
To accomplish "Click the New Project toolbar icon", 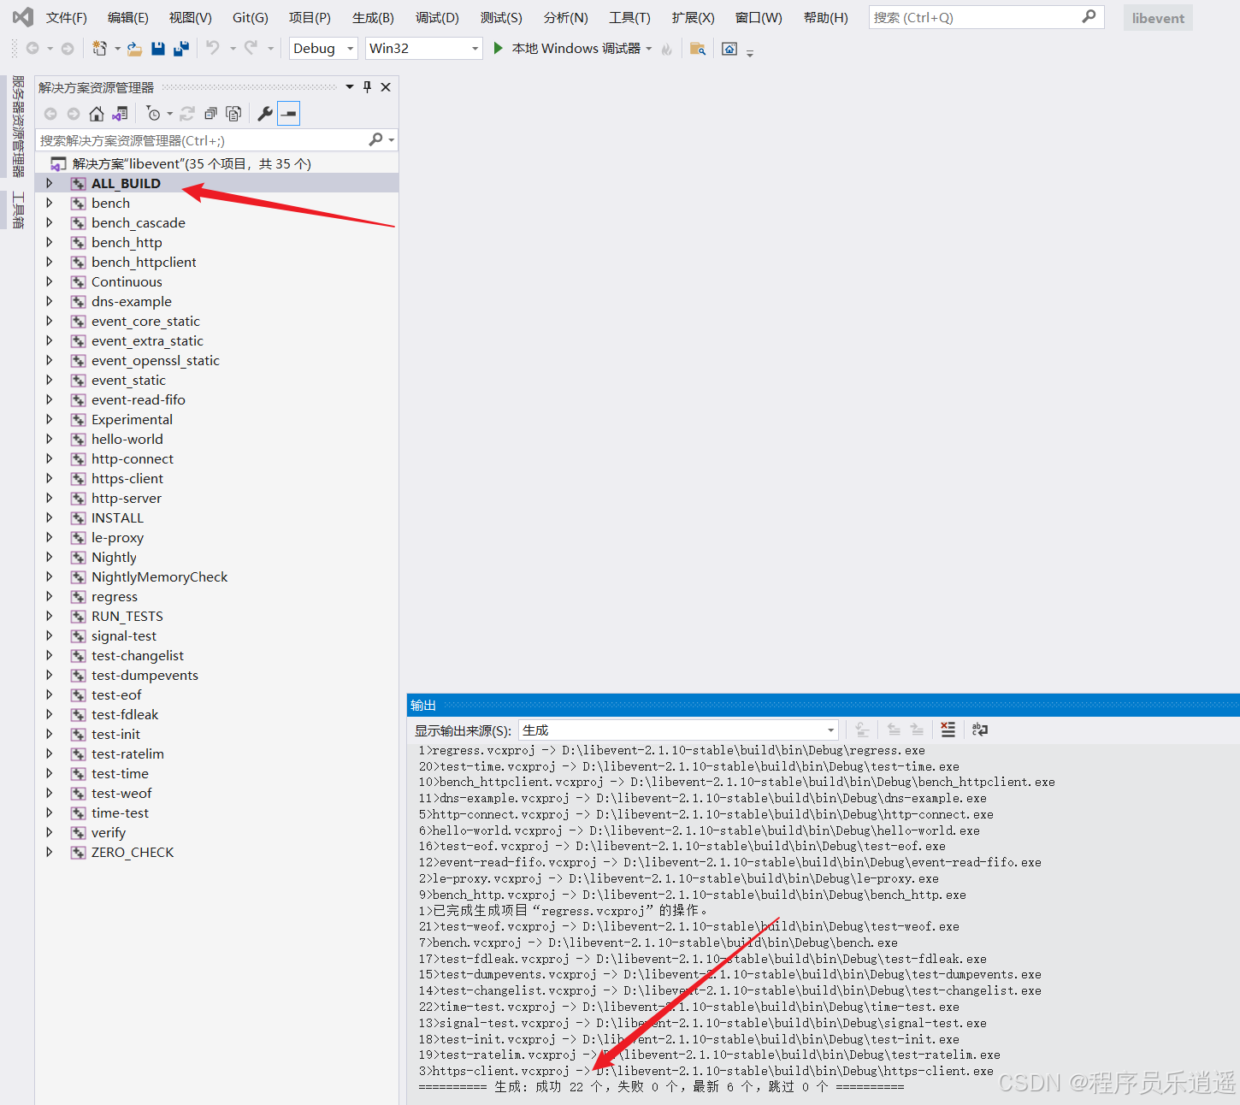I will click(100, 49).
